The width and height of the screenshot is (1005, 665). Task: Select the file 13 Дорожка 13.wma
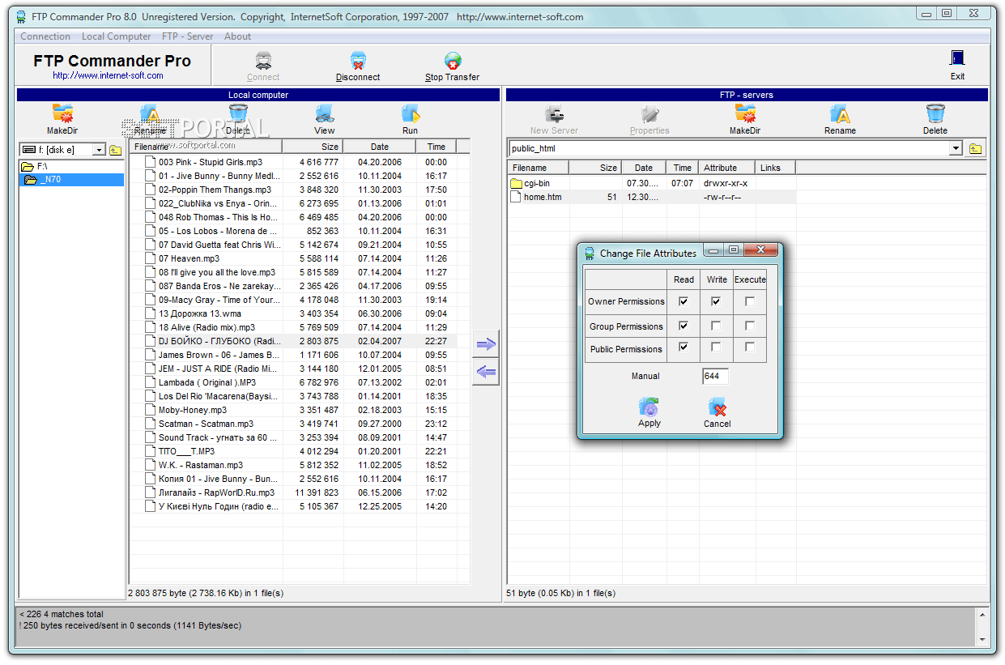pyautogui.click(x=200, y=313)
